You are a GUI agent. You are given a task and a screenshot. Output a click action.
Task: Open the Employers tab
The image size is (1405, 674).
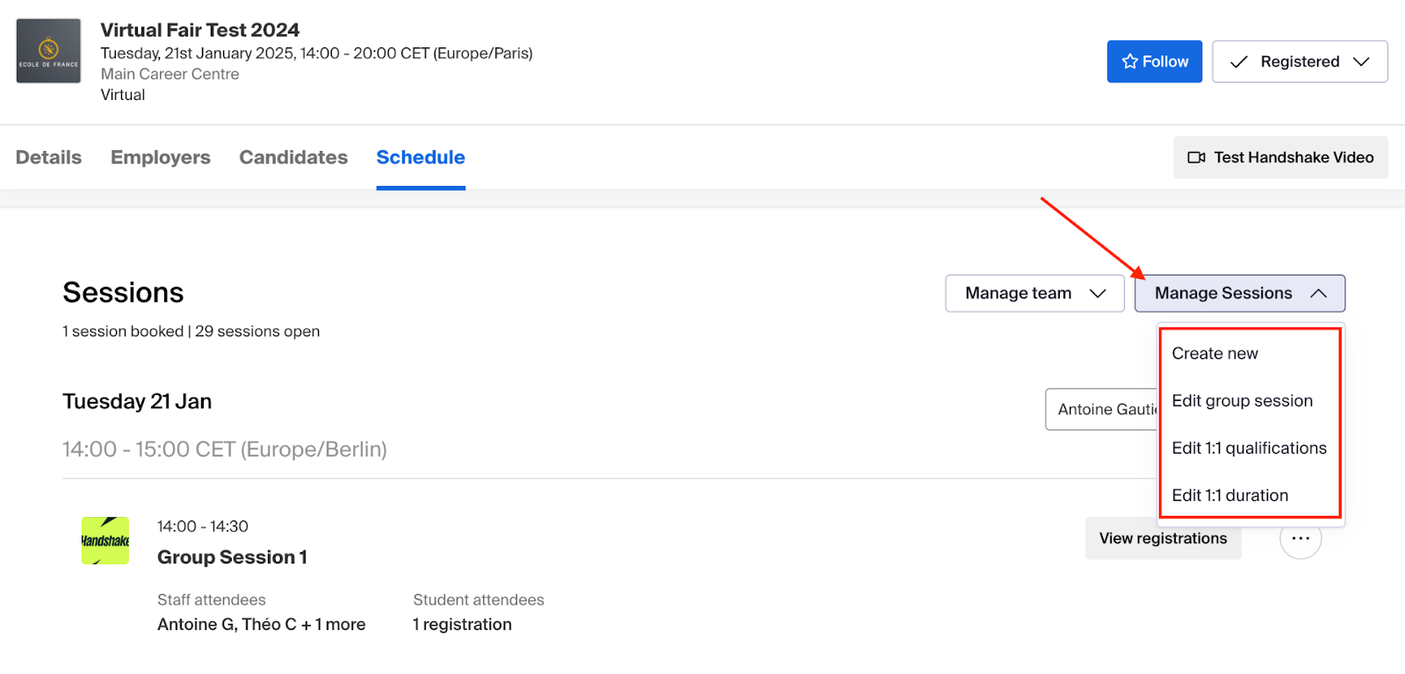(161, 157)
